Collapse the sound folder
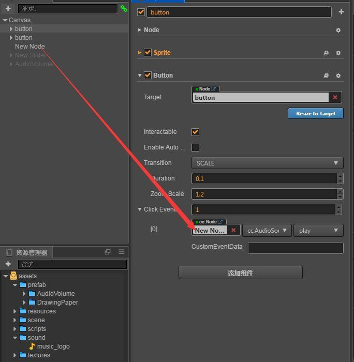 (x=15, y=338)
